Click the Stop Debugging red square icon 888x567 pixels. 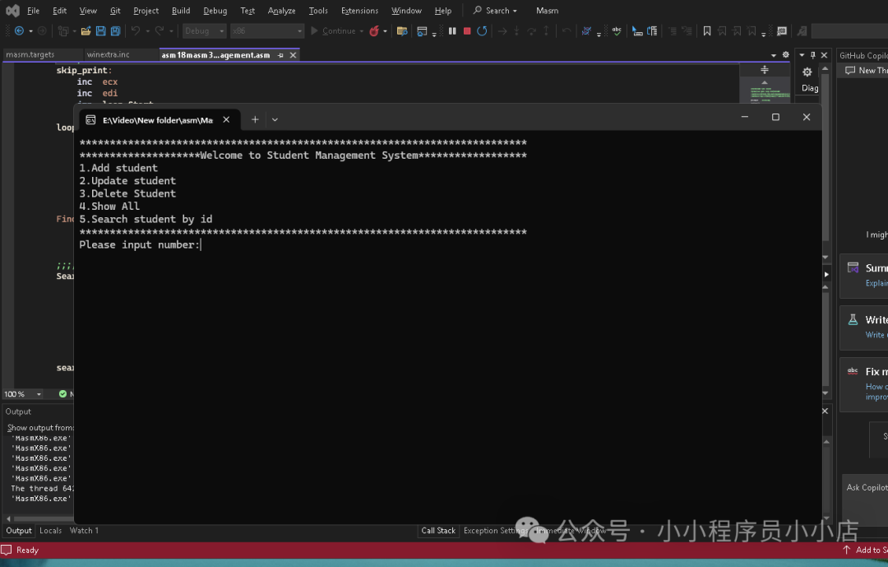pyautogui.click(x=467, y=31)
